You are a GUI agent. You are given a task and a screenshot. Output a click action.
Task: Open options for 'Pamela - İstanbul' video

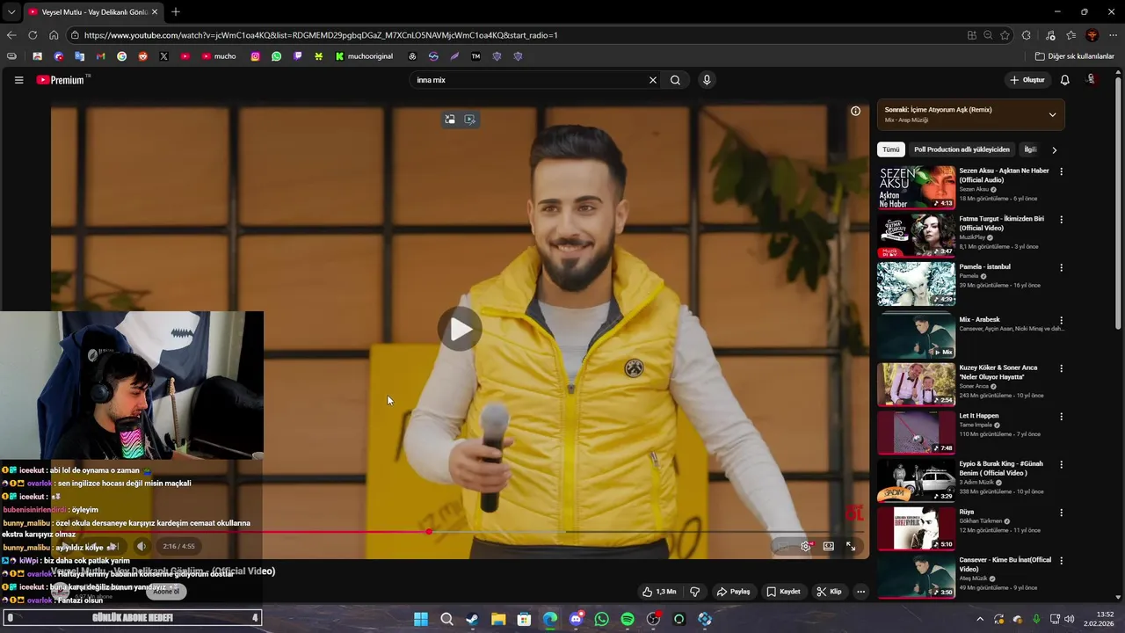[1061, 267]
